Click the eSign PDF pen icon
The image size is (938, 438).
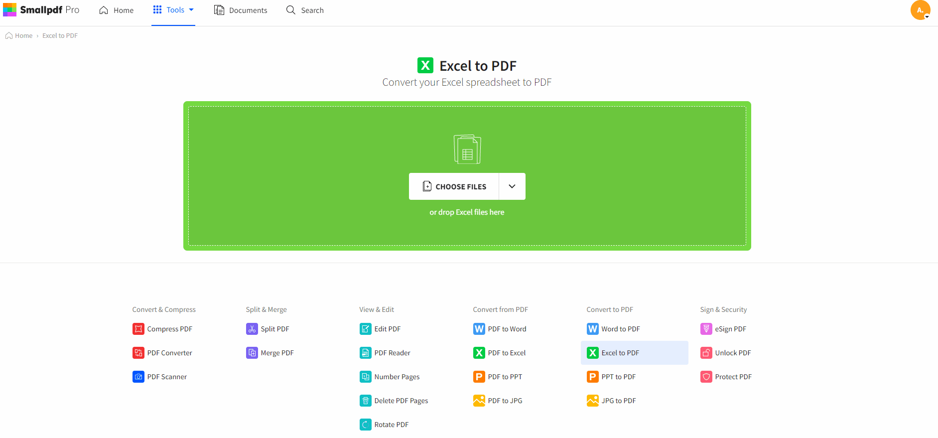706,329
